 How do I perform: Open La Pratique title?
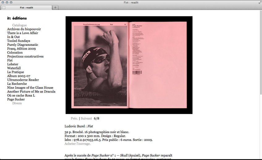(x=15, y=72)
